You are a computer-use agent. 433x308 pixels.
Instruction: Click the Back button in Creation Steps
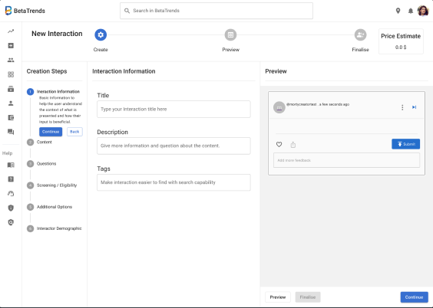[74, 132]
